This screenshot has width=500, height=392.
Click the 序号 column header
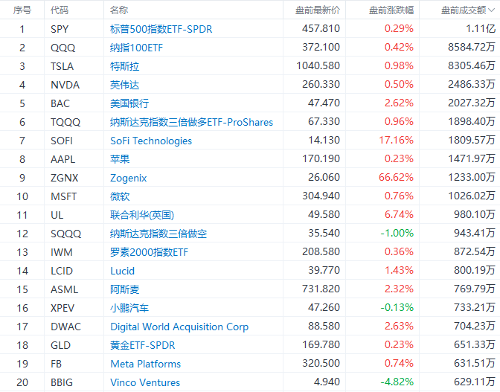pyautogui.click(x=22, y=10)
